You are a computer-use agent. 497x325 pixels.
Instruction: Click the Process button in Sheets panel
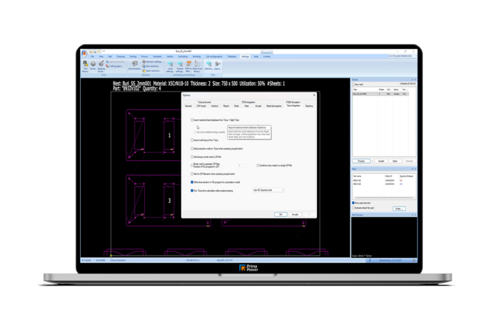(x=361, y=161)
